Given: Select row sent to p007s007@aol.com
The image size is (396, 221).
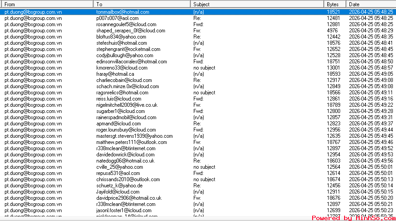Looking at the screenshot, I should [x=198, y=18].
